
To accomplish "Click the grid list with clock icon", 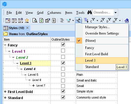I will coord(20,20).
